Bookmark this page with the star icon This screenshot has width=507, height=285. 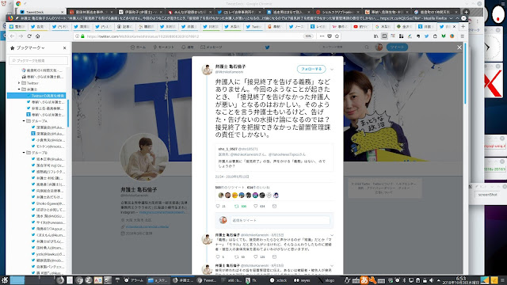coord(337,36)
